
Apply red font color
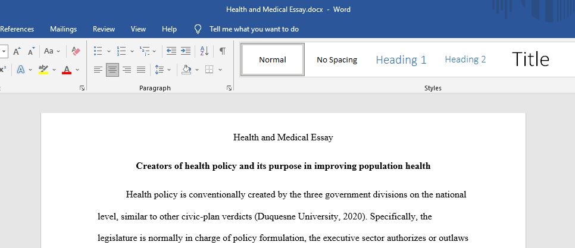[x=67, y=69]
